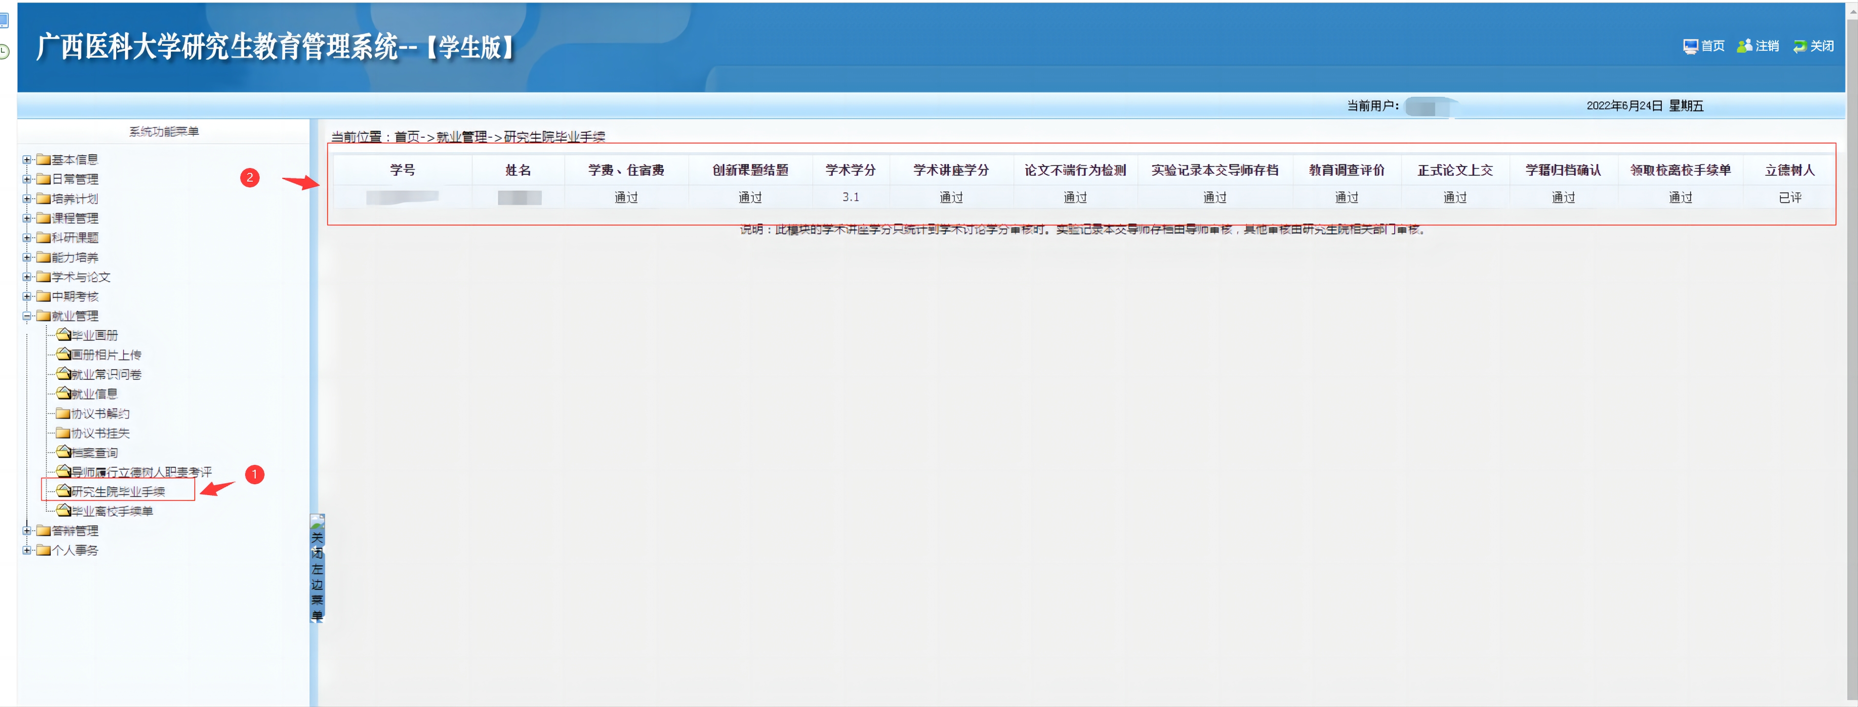1858x707 pixels.
Task: Collapse the 就业管理 tree node
Action: click(x=27, y=316)
